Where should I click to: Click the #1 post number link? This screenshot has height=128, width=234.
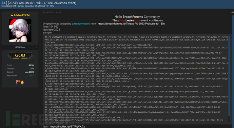tap(232, 13)
